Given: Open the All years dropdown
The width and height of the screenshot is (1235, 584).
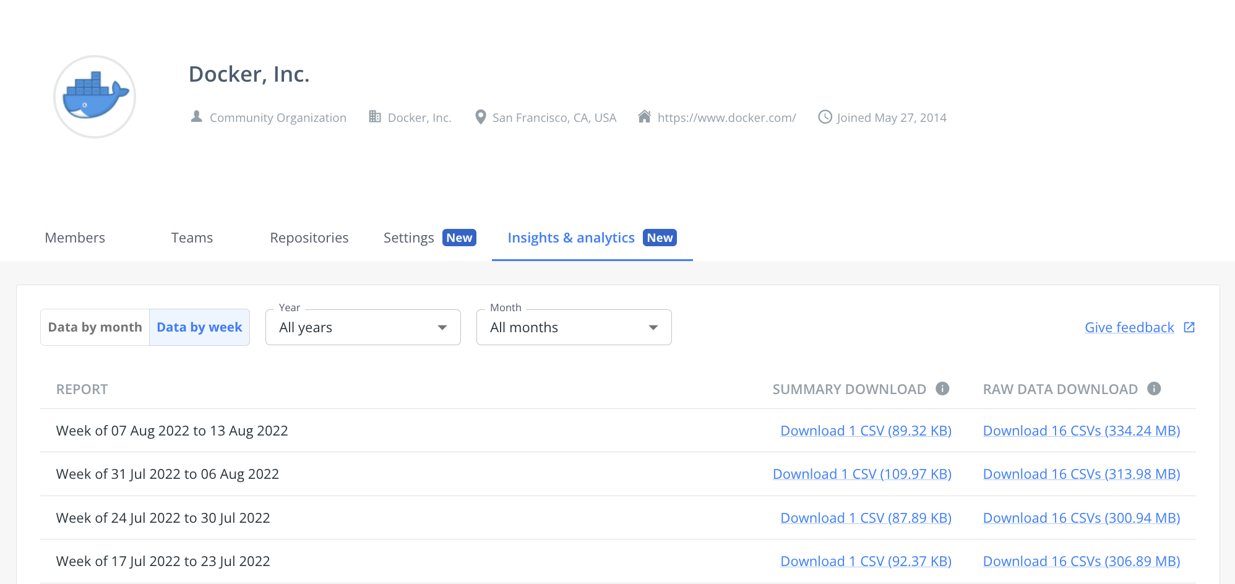Looking at the screenshot, I should [363, 327].
